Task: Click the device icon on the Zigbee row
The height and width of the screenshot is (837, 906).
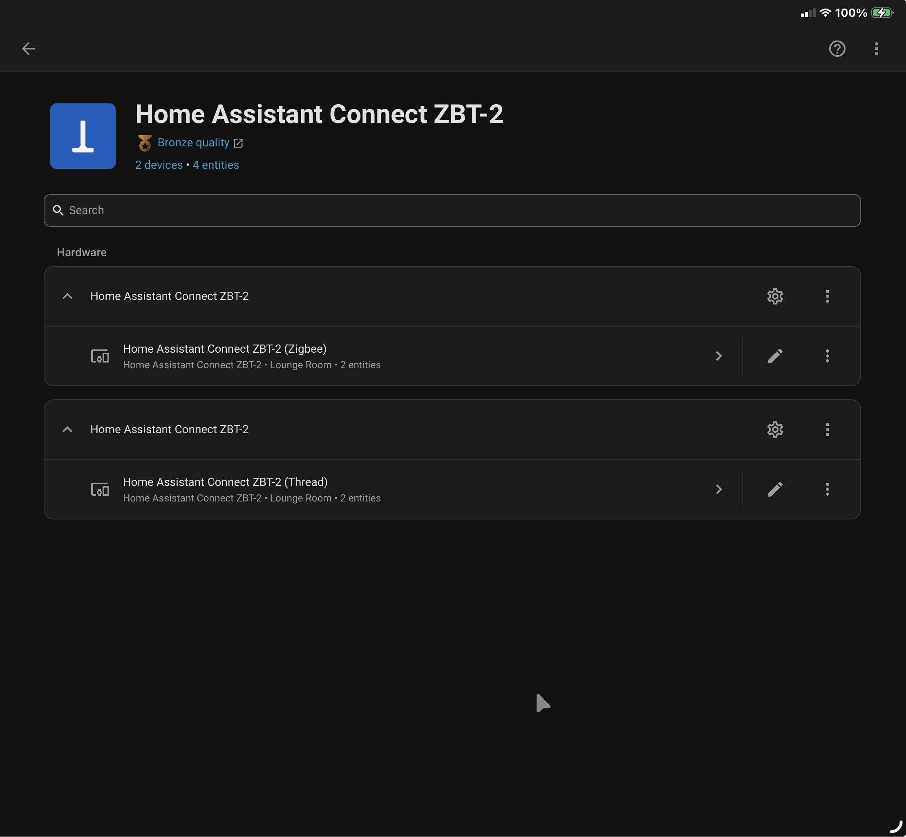Action: coord(100,356)
